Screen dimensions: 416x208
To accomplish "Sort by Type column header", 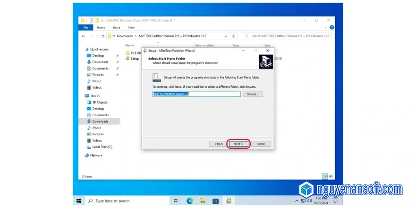I will coord(236,45).
